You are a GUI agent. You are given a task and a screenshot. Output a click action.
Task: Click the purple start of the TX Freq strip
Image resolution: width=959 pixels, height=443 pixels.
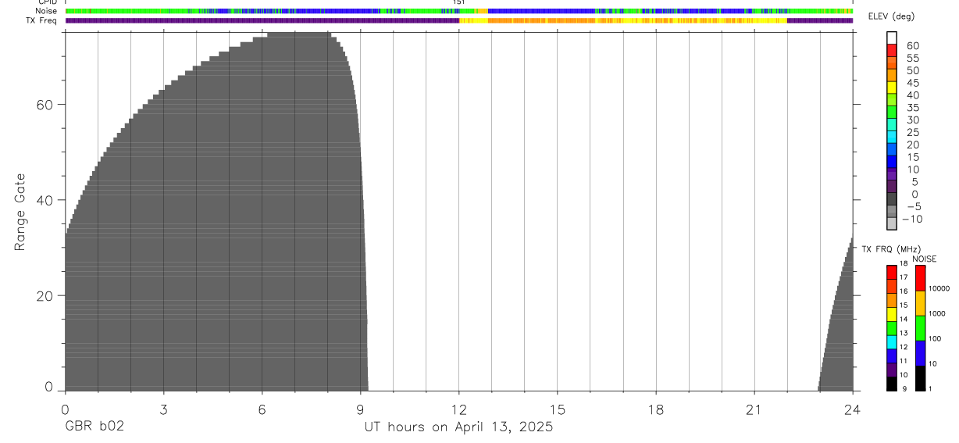tap(262, 20)
